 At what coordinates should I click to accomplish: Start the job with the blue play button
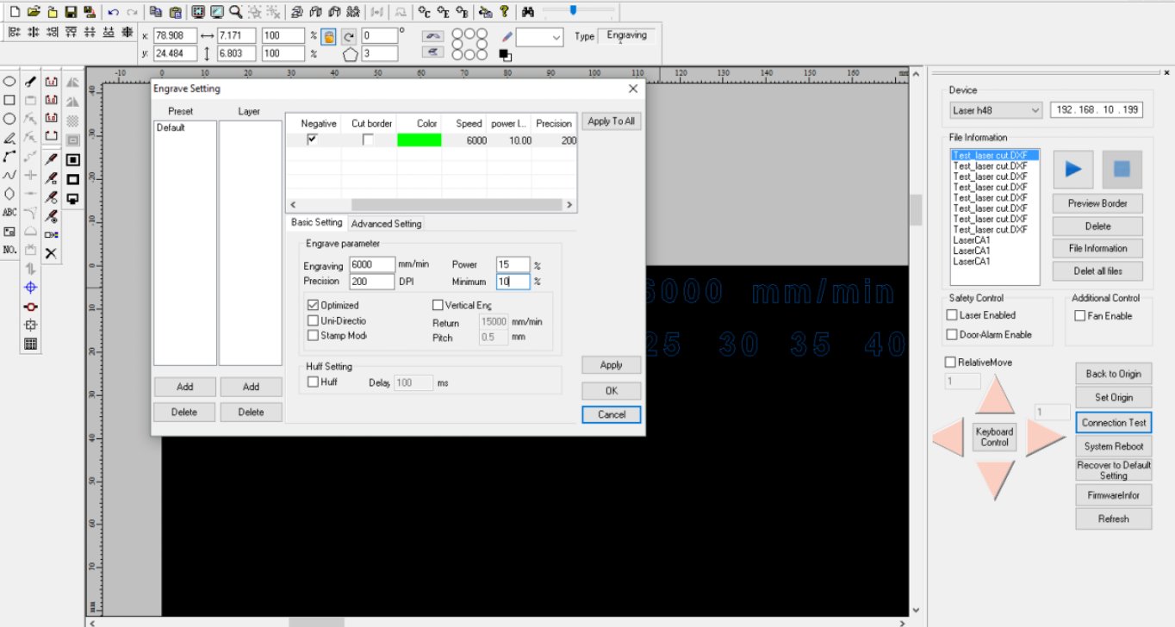(1072, 169)
